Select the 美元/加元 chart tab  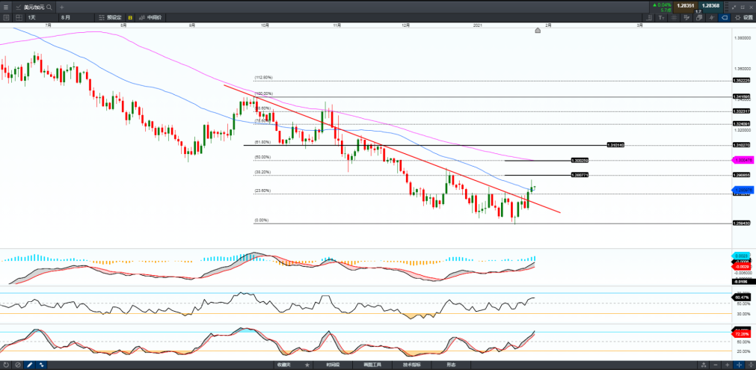click(x=33, y=7)
